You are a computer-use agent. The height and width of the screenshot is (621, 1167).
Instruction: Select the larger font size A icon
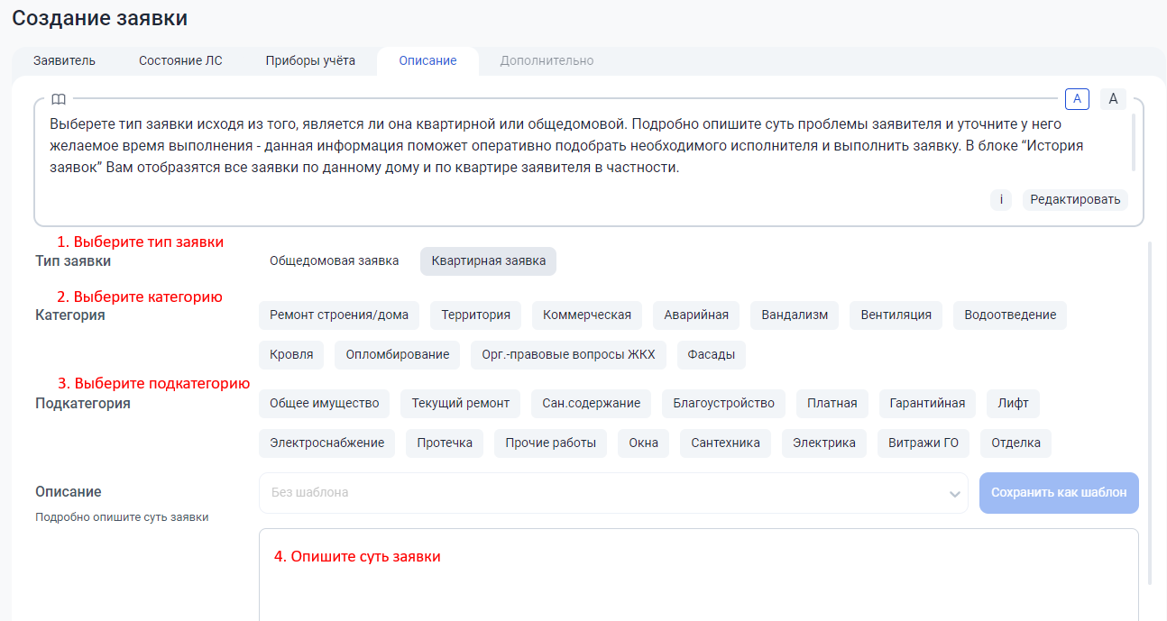(x=1113, y=98)
